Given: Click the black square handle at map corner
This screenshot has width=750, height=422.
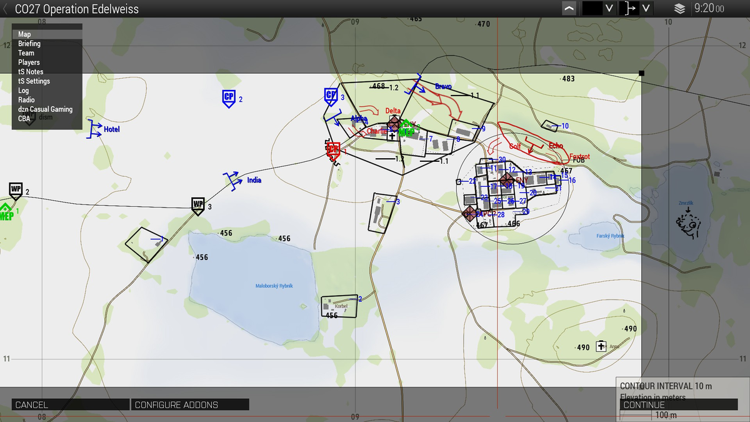Looking at the screenshot, I should 641,74.
